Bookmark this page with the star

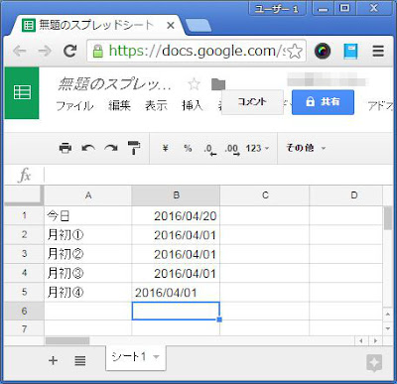[295, 52]
